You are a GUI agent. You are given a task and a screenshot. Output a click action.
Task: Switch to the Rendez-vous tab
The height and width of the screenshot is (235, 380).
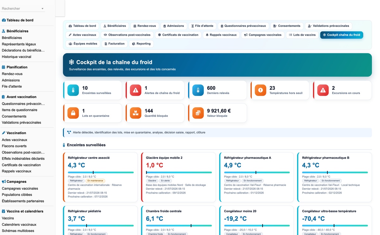[x=144, y=26]
